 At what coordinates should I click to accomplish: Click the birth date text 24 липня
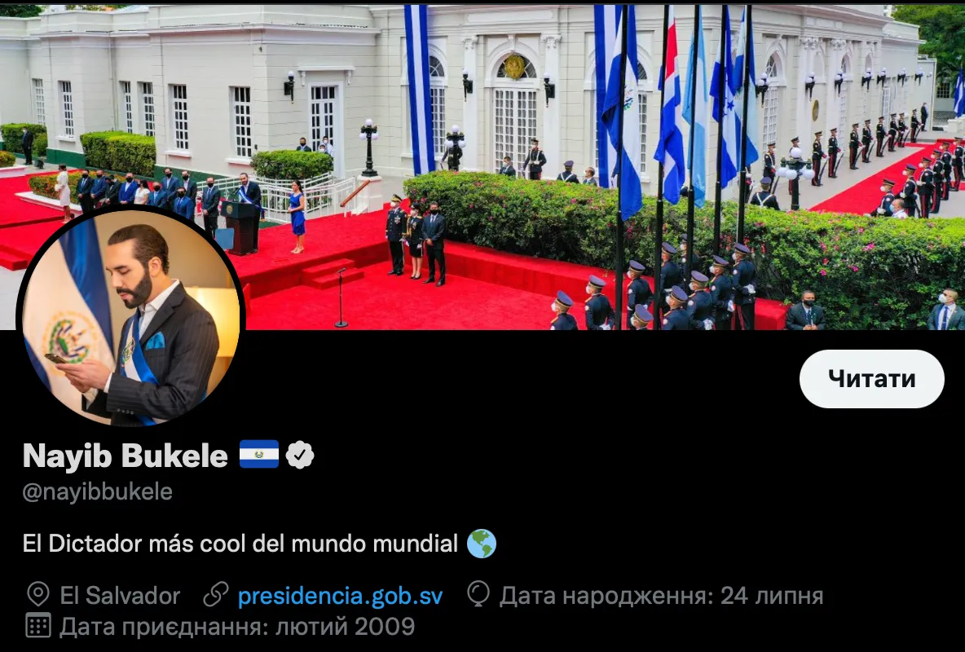coord(772,596)
